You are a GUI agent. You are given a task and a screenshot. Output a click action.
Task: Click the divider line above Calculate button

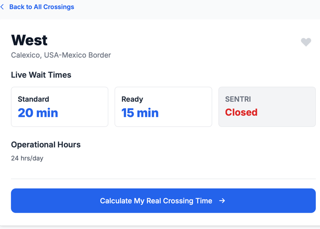coord(163,179)
